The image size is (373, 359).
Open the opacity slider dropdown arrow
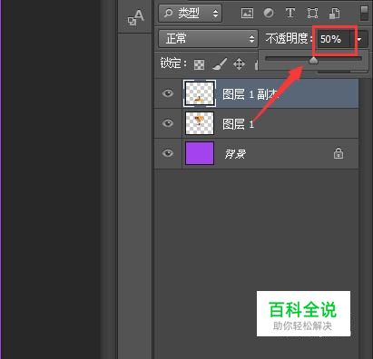pos(359,39)
